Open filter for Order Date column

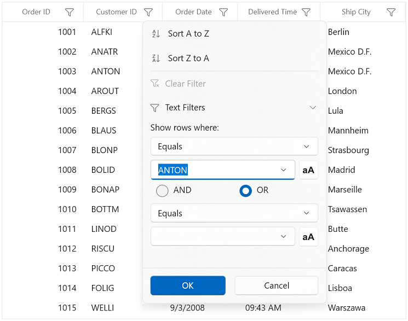(x=223, y=12)
